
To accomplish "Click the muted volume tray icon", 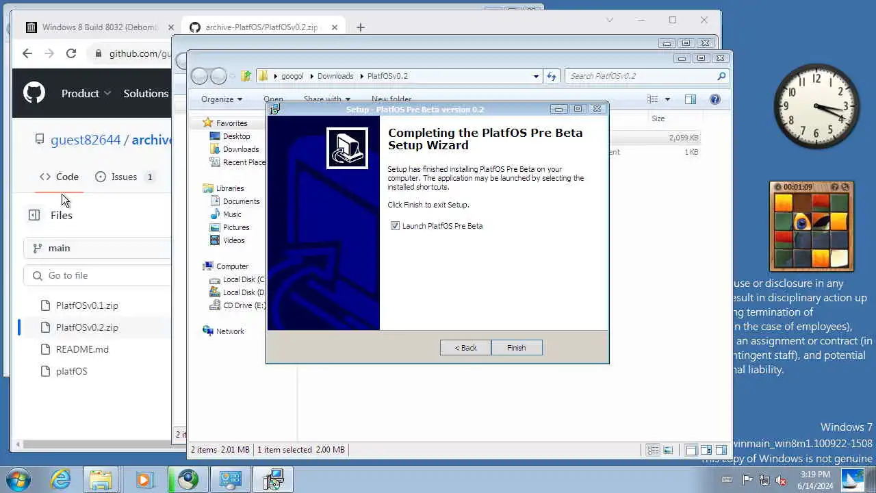I will coord(781,480).
